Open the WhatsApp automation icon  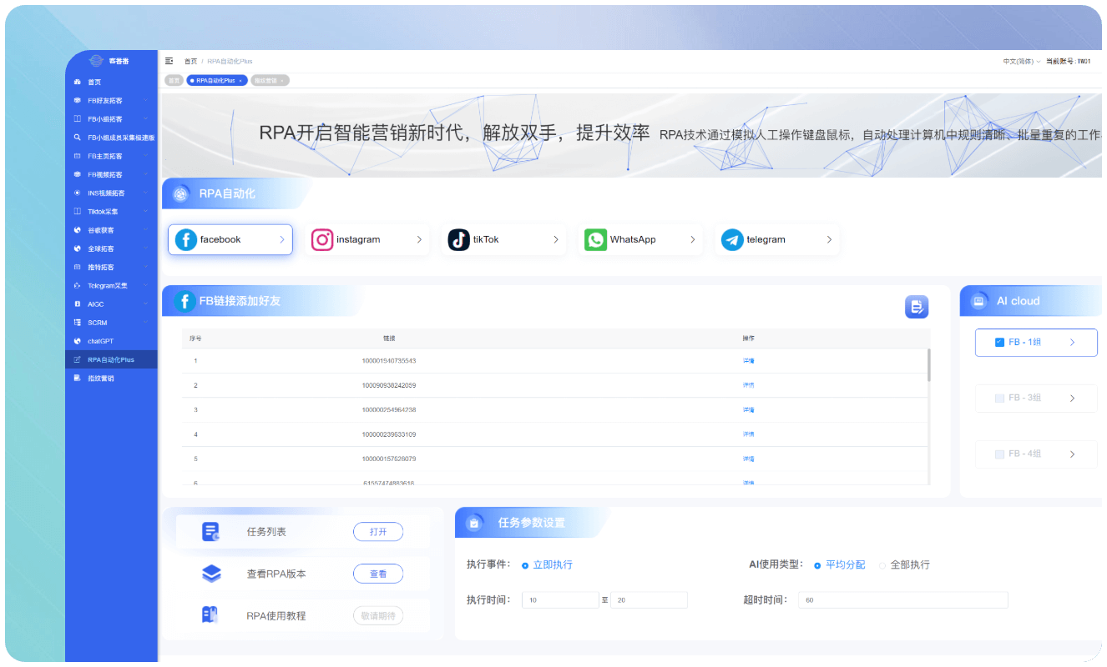tap(595, 239)
